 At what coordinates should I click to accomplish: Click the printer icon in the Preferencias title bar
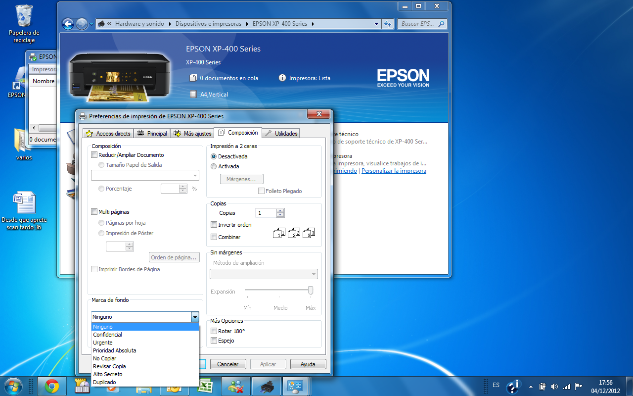(83, 116)
